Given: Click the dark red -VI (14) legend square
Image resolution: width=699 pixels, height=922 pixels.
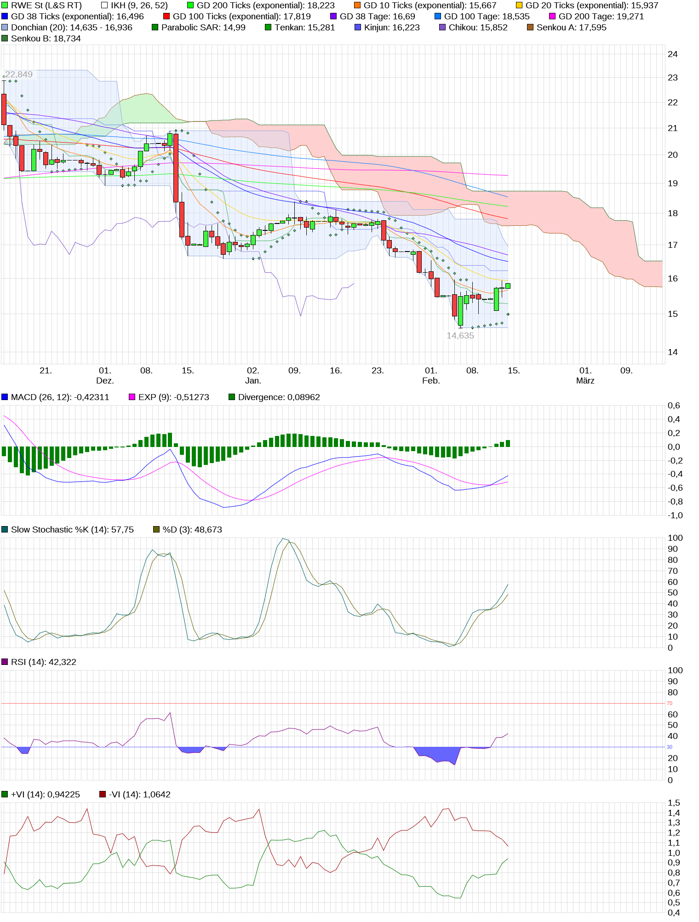Looking at the screenshot, I should coord(103,795).
